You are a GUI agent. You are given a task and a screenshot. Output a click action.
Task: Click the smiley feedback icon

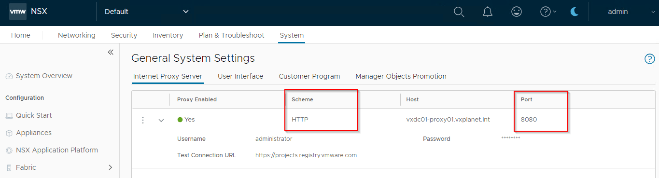(517, 12)
